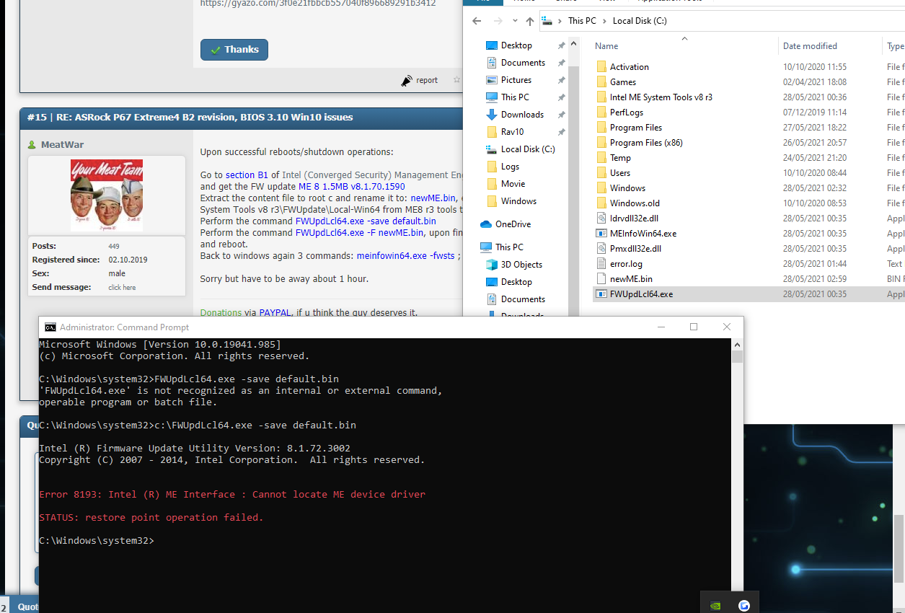Click the Explorer Forward arrow
The image size is (905, 613).
[498, 21]
